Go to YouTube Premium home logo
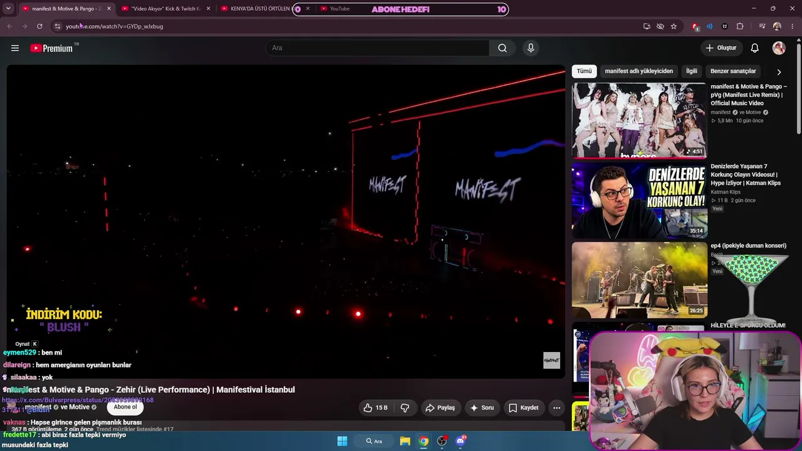The height and width of the screenshot is (451, 802). click(51, 48)
